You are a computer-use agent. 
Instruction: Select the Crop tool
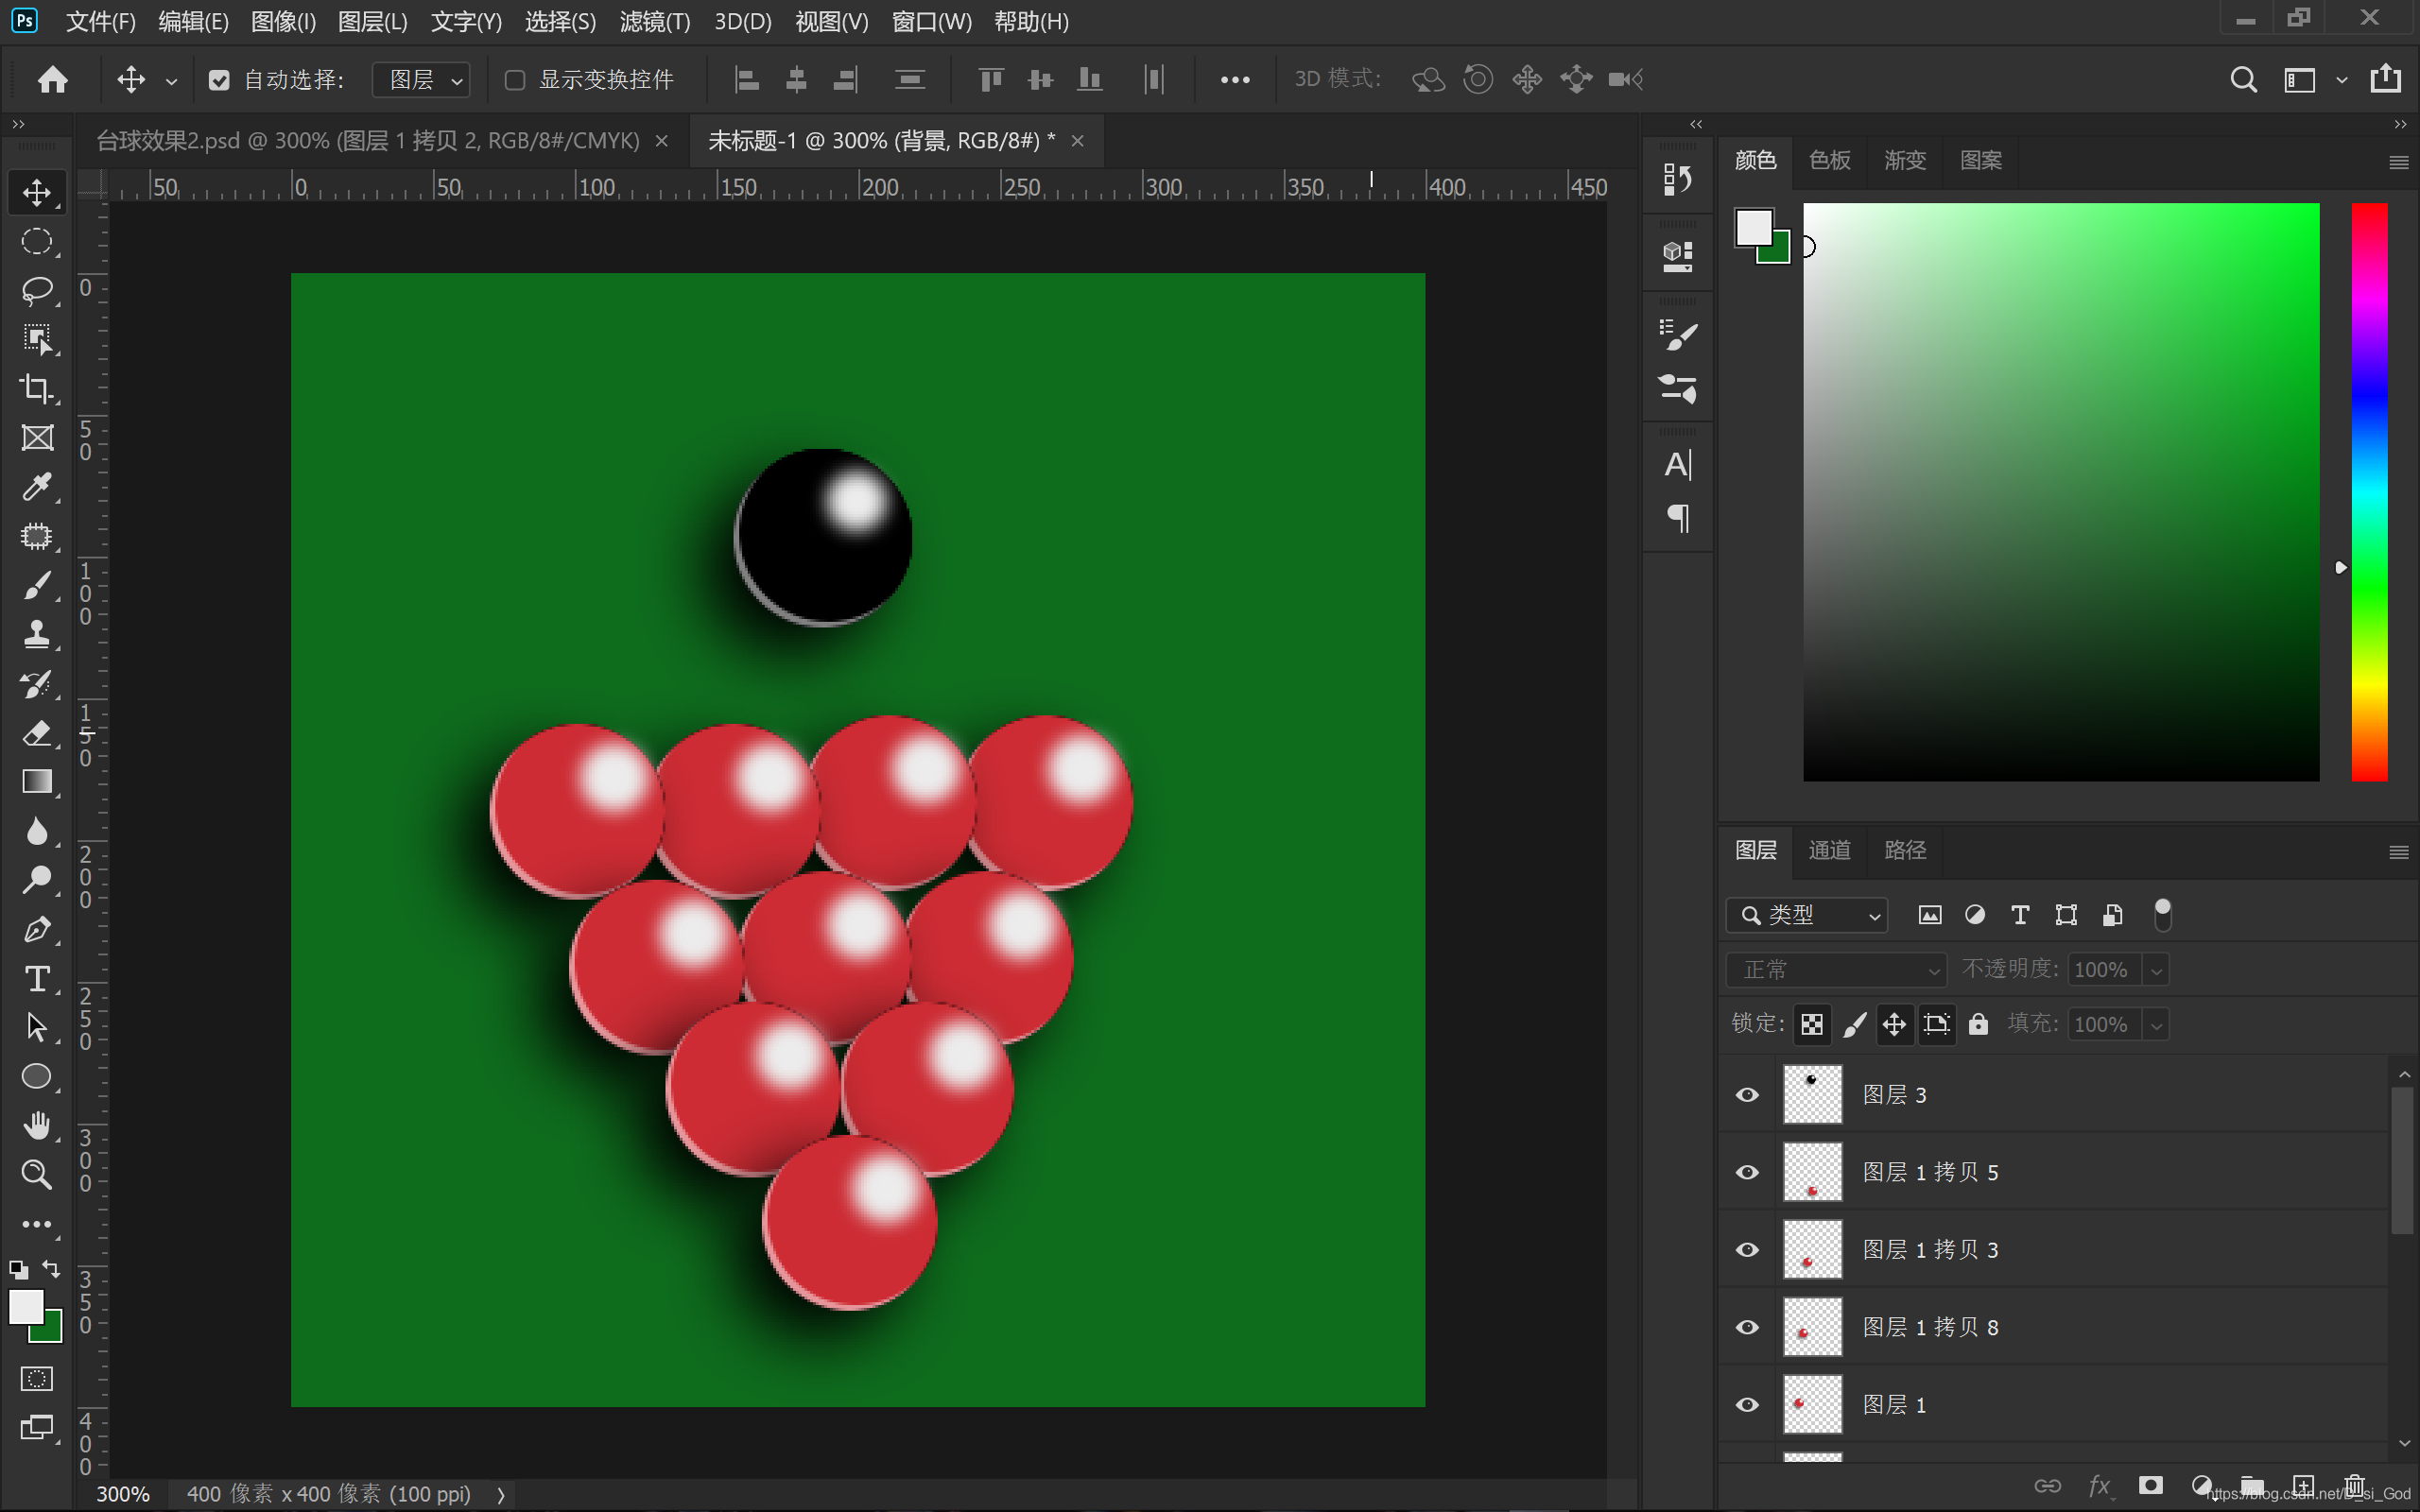coord(37,388)
